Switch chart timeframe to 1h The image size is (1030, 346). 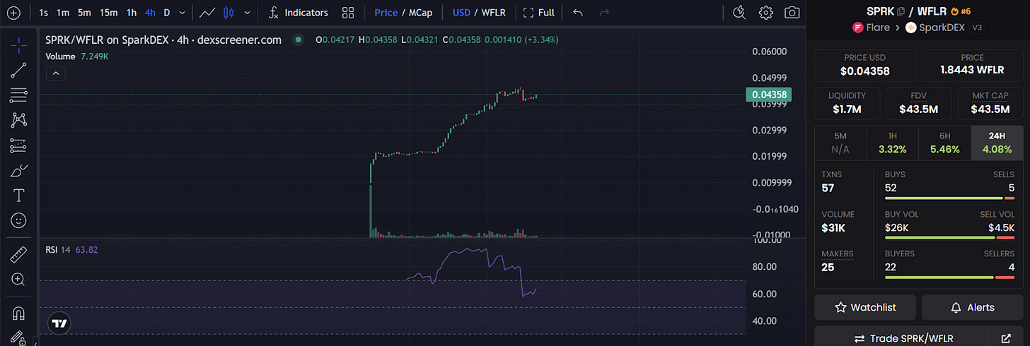click(132, 13)
